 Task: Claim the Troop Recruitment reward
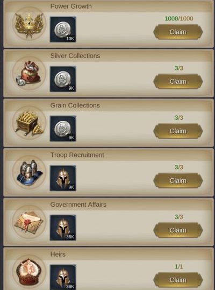[x=178, y=180]
